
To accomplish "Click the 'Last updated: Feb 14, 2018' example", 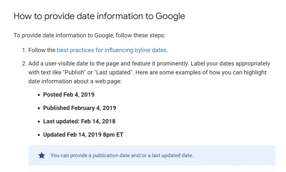I will 79,121.
